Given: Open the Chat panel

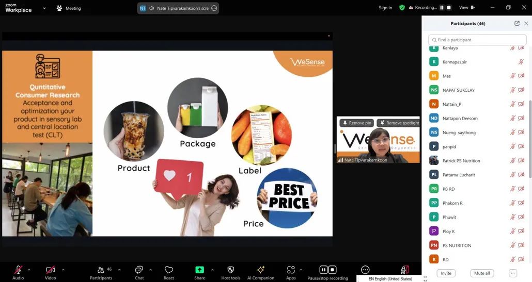Looking at the screenshot, I should pyautogui.click(x=139, y=273).
